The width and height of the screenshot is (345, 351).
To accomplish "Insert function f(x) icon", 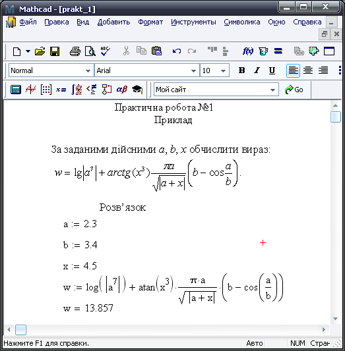I will 248,51.
